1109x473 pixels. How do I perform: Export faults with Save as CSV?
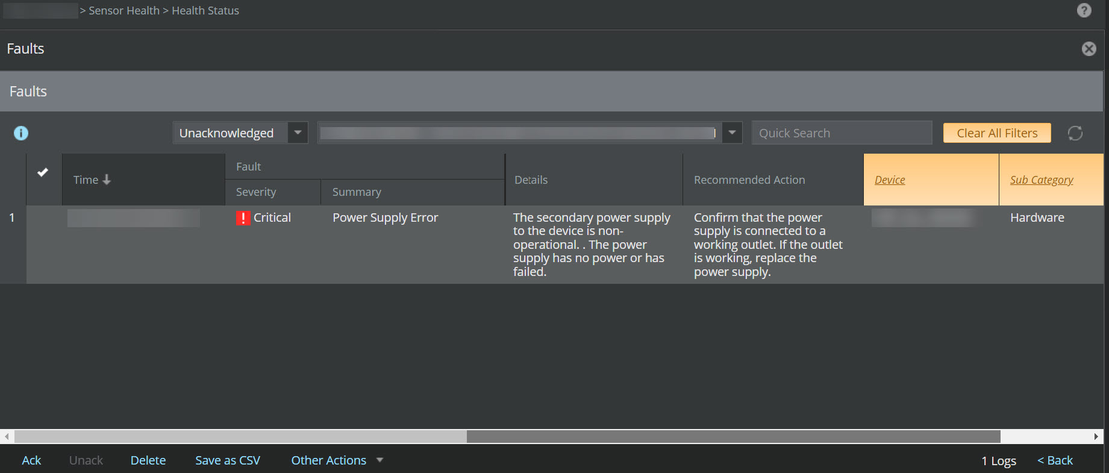[228, 460]
